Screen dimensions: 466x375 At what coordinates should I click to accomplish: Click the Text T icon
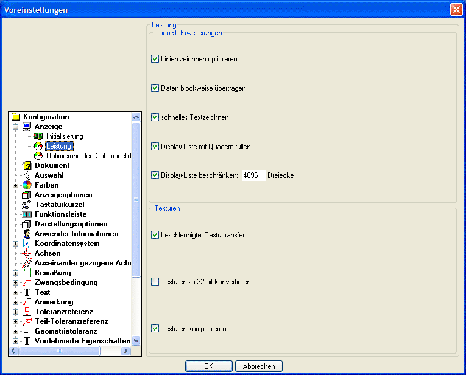tap(27, 292)
